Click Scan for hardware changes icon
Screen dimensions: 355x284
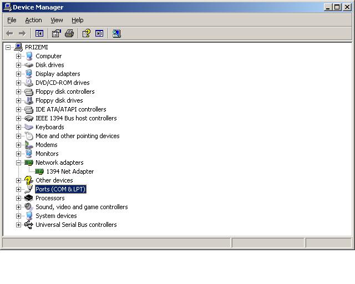(x=116, y=33)
